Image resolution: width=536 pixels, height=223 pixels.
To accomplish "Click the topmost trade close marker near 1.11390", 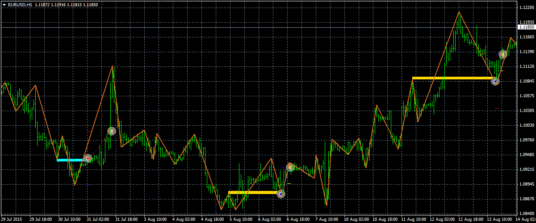I will click(x=503, y=54).
